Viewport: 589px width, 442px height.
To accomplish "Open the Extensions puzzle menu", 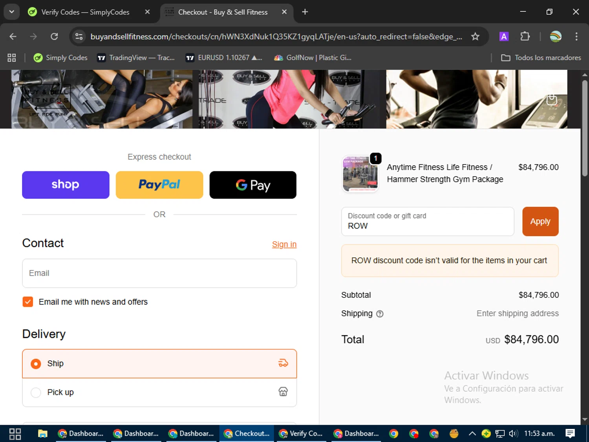I will click(x=525, y=37).
